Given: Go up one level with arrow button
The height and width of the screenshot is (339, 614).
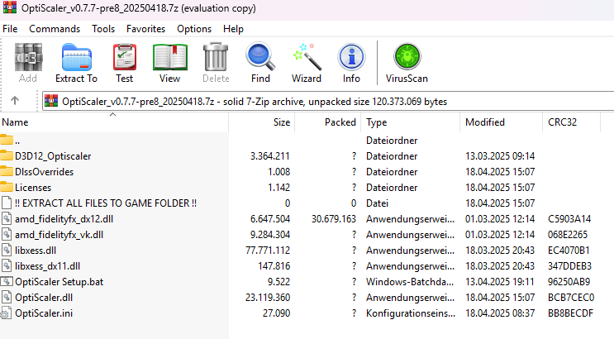Looking at the screenshot, I should pos(15,101).
